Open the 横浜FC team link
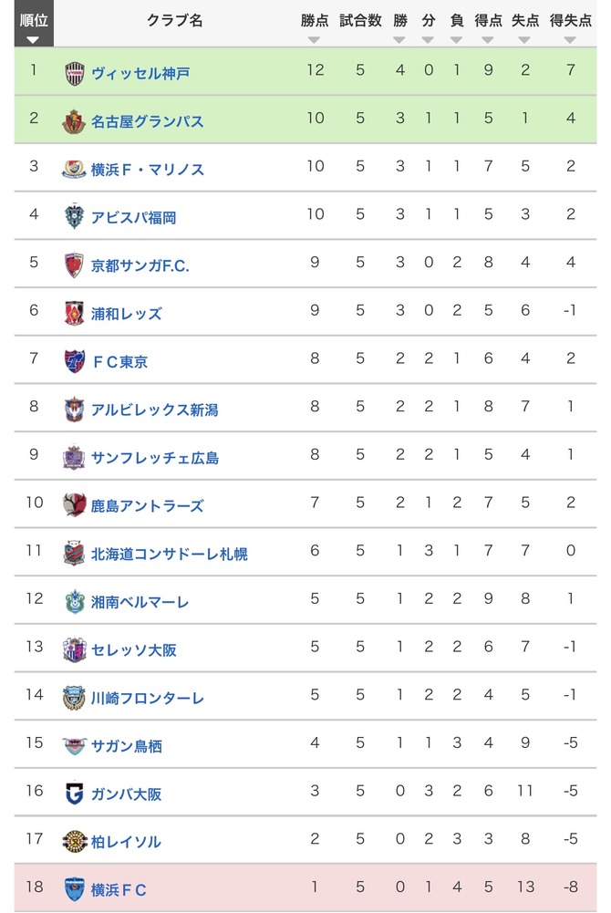The width and height of the screenshot is (611, 913). coord(119,889)
